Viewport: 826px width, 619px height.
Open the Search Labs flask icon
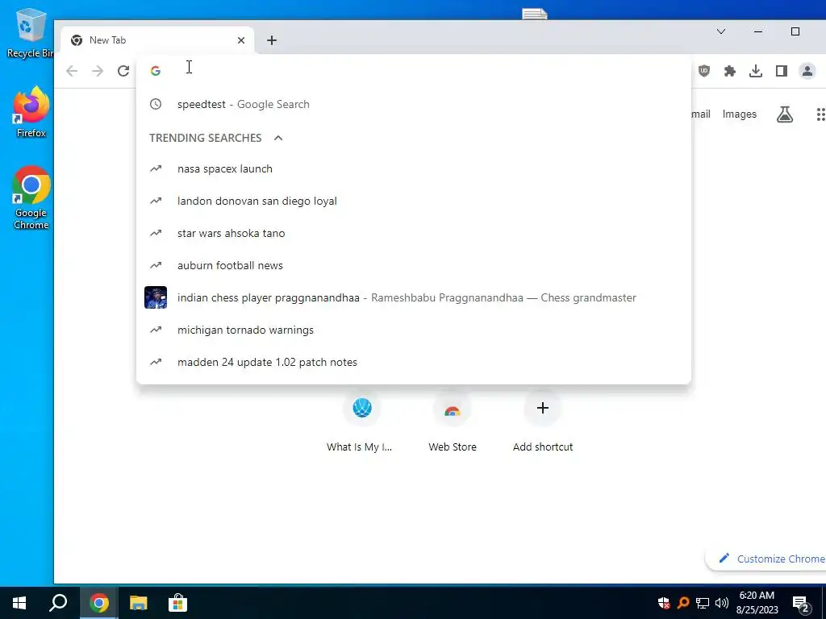coord(784,114)
